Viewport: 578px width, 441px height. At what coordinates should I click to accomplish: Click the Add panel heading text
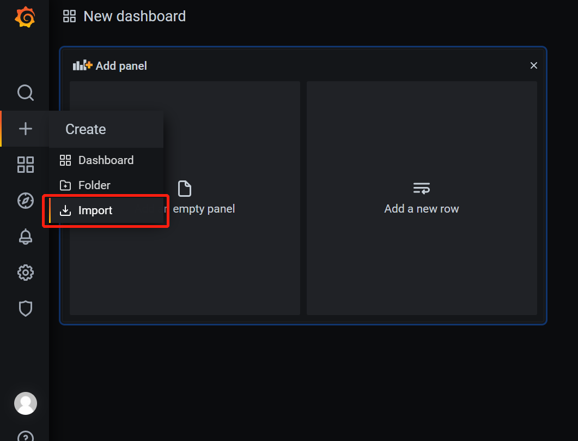pos(121,65)
